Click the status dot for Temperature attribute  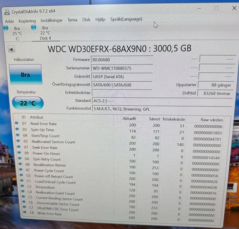pos(22,186)
